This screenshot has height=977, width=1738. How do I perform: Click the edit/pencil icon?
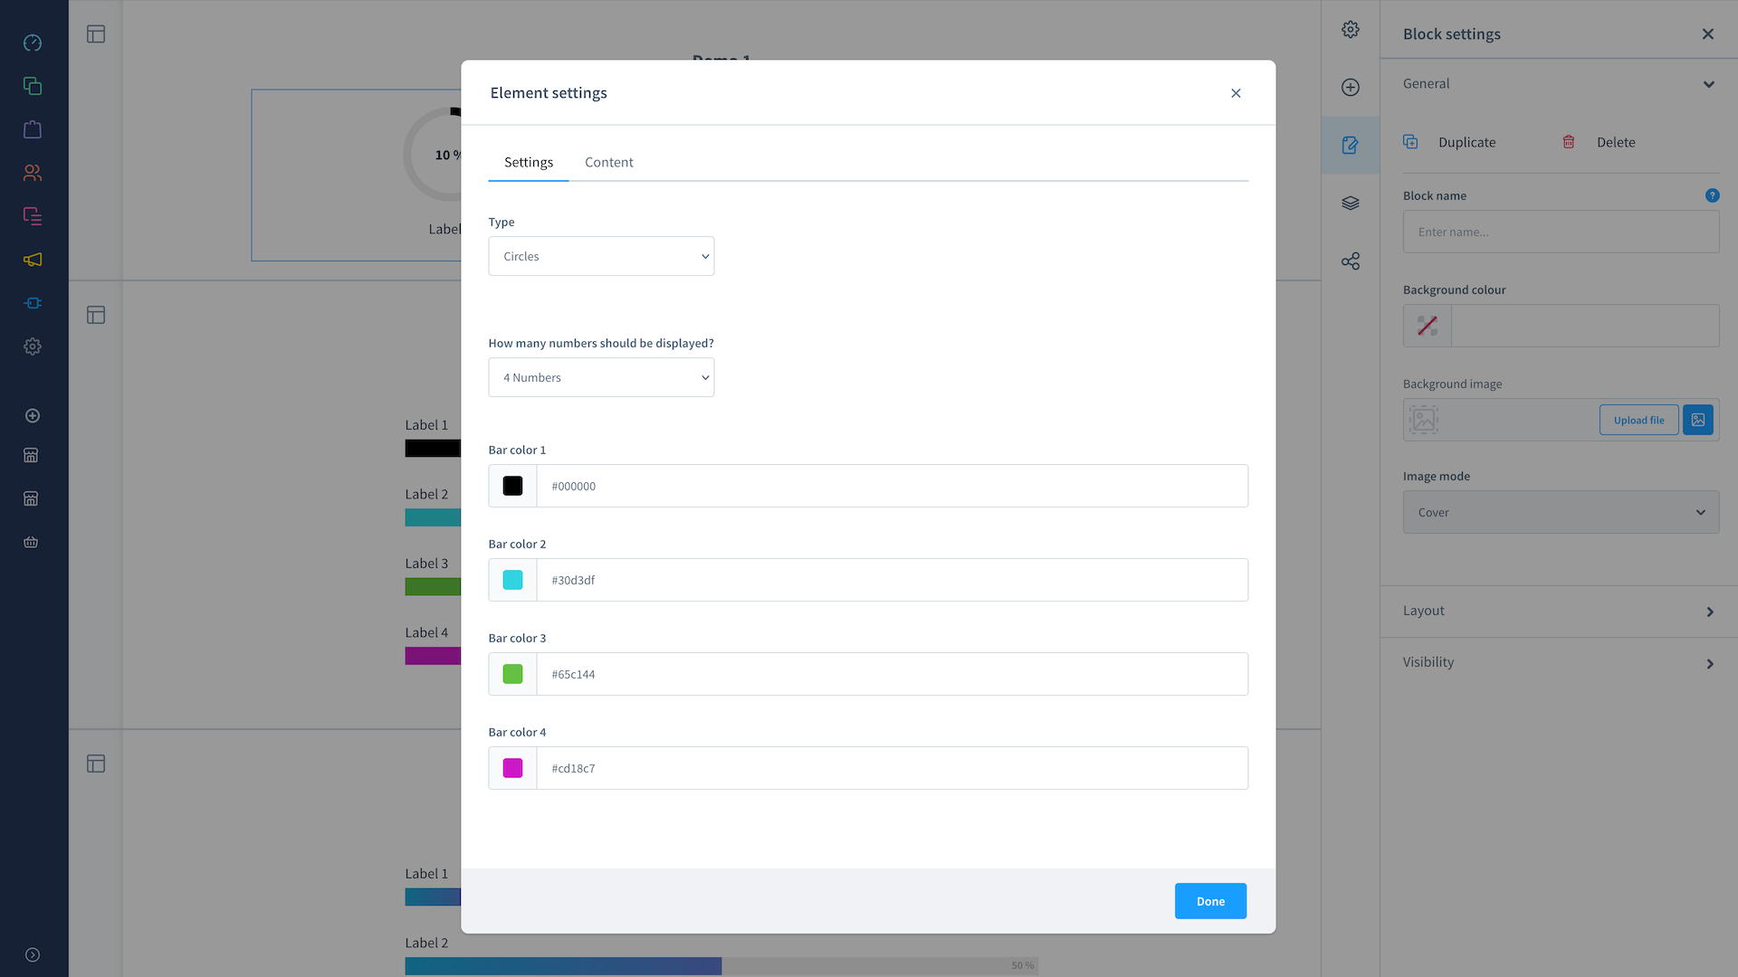click(x=1351, y=145)
